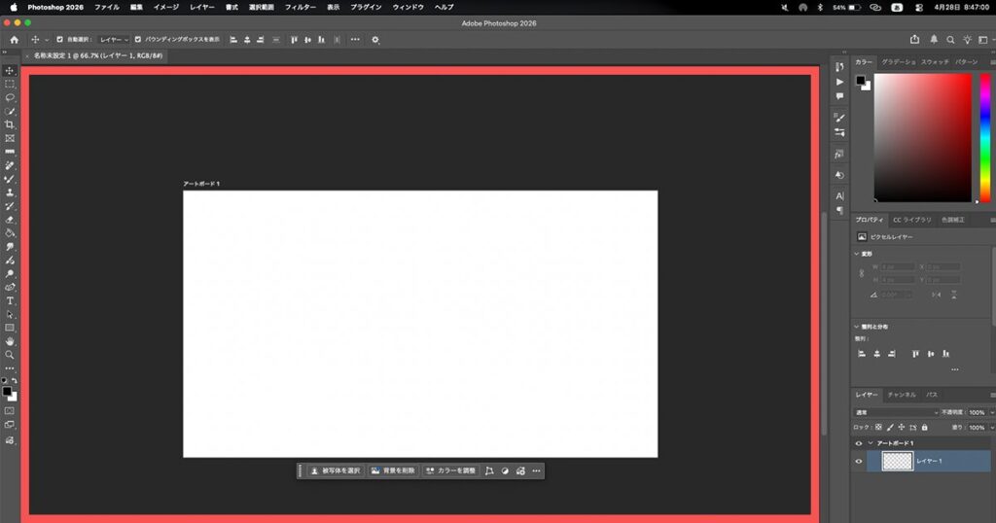Open the options bar gear settings
The height and width of the screenshot is (523, 996).
375,39
